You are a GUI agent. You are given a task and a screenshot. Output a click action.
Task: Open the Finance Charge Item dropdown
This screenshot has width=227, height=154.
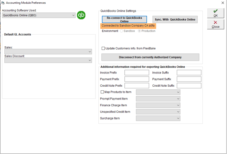(158, 105)
